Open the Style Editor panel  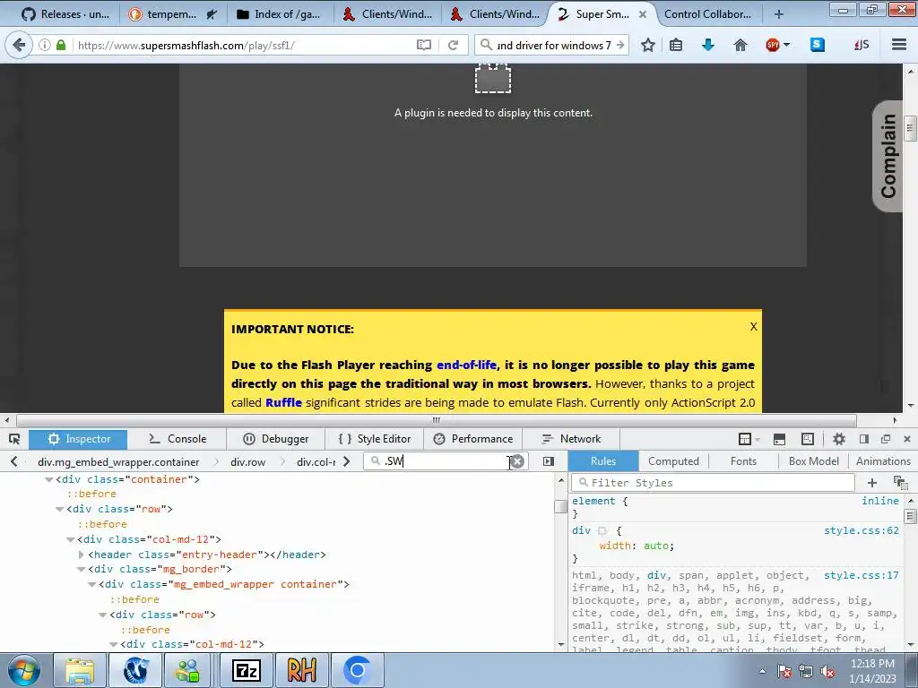(x=375, y=439)
